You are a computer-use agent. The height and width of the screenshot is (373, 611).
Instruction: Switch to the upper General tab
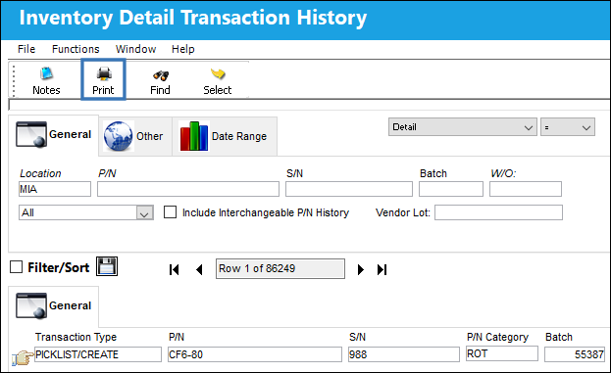click(x=53, y=135)
